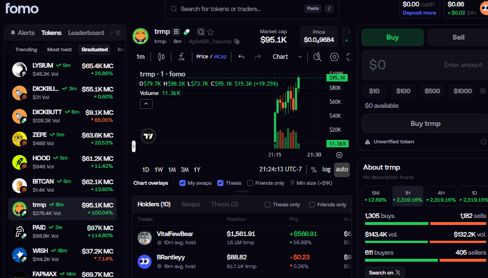Toggle log scale on chart

pyautogui.click(x=326, y=170)
